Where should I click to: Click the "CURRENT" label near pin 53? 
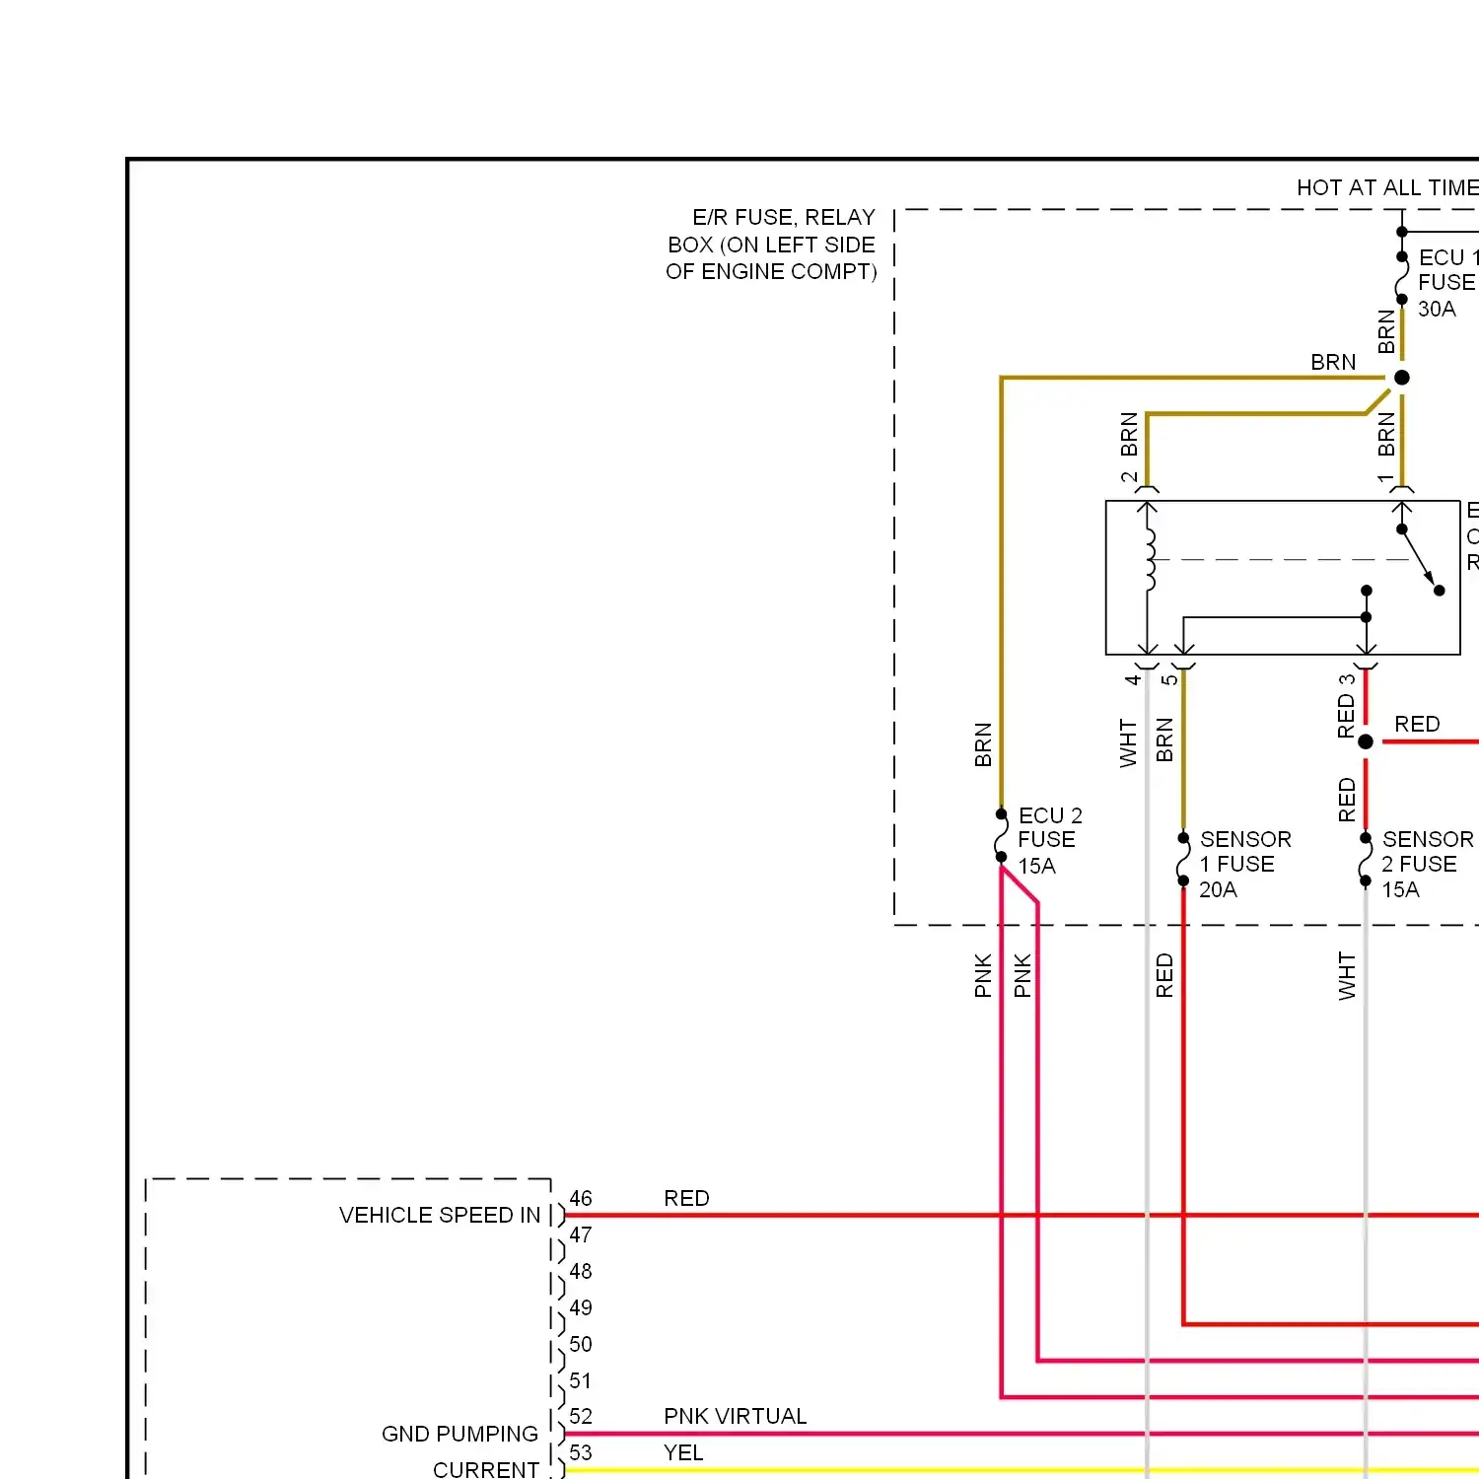(486, 1469)
